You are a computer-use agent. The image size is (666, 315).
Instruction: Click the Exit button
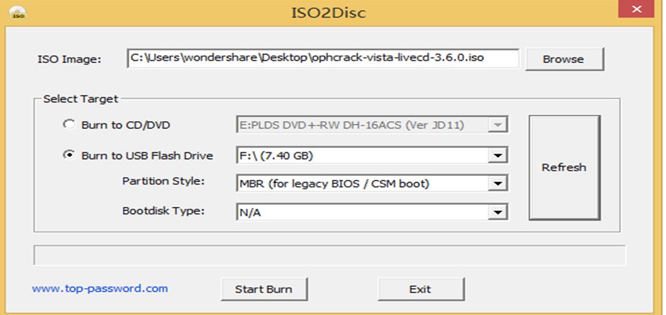[420, 289]
